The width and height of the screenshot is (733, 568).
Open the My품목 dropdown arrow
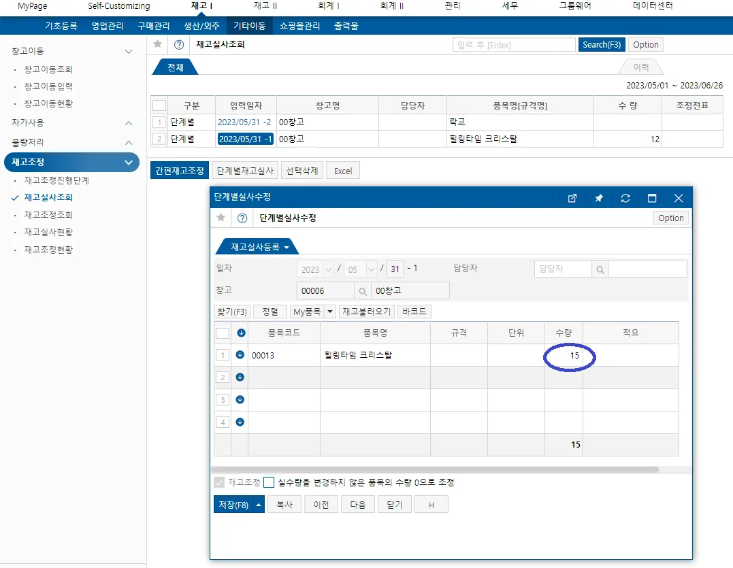[330, 312]
